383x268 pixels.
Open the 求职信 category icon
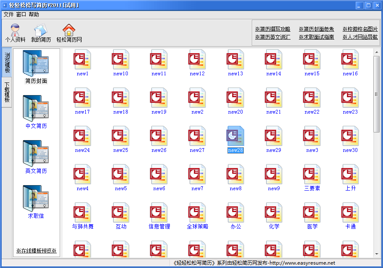(x=36, y=199)
